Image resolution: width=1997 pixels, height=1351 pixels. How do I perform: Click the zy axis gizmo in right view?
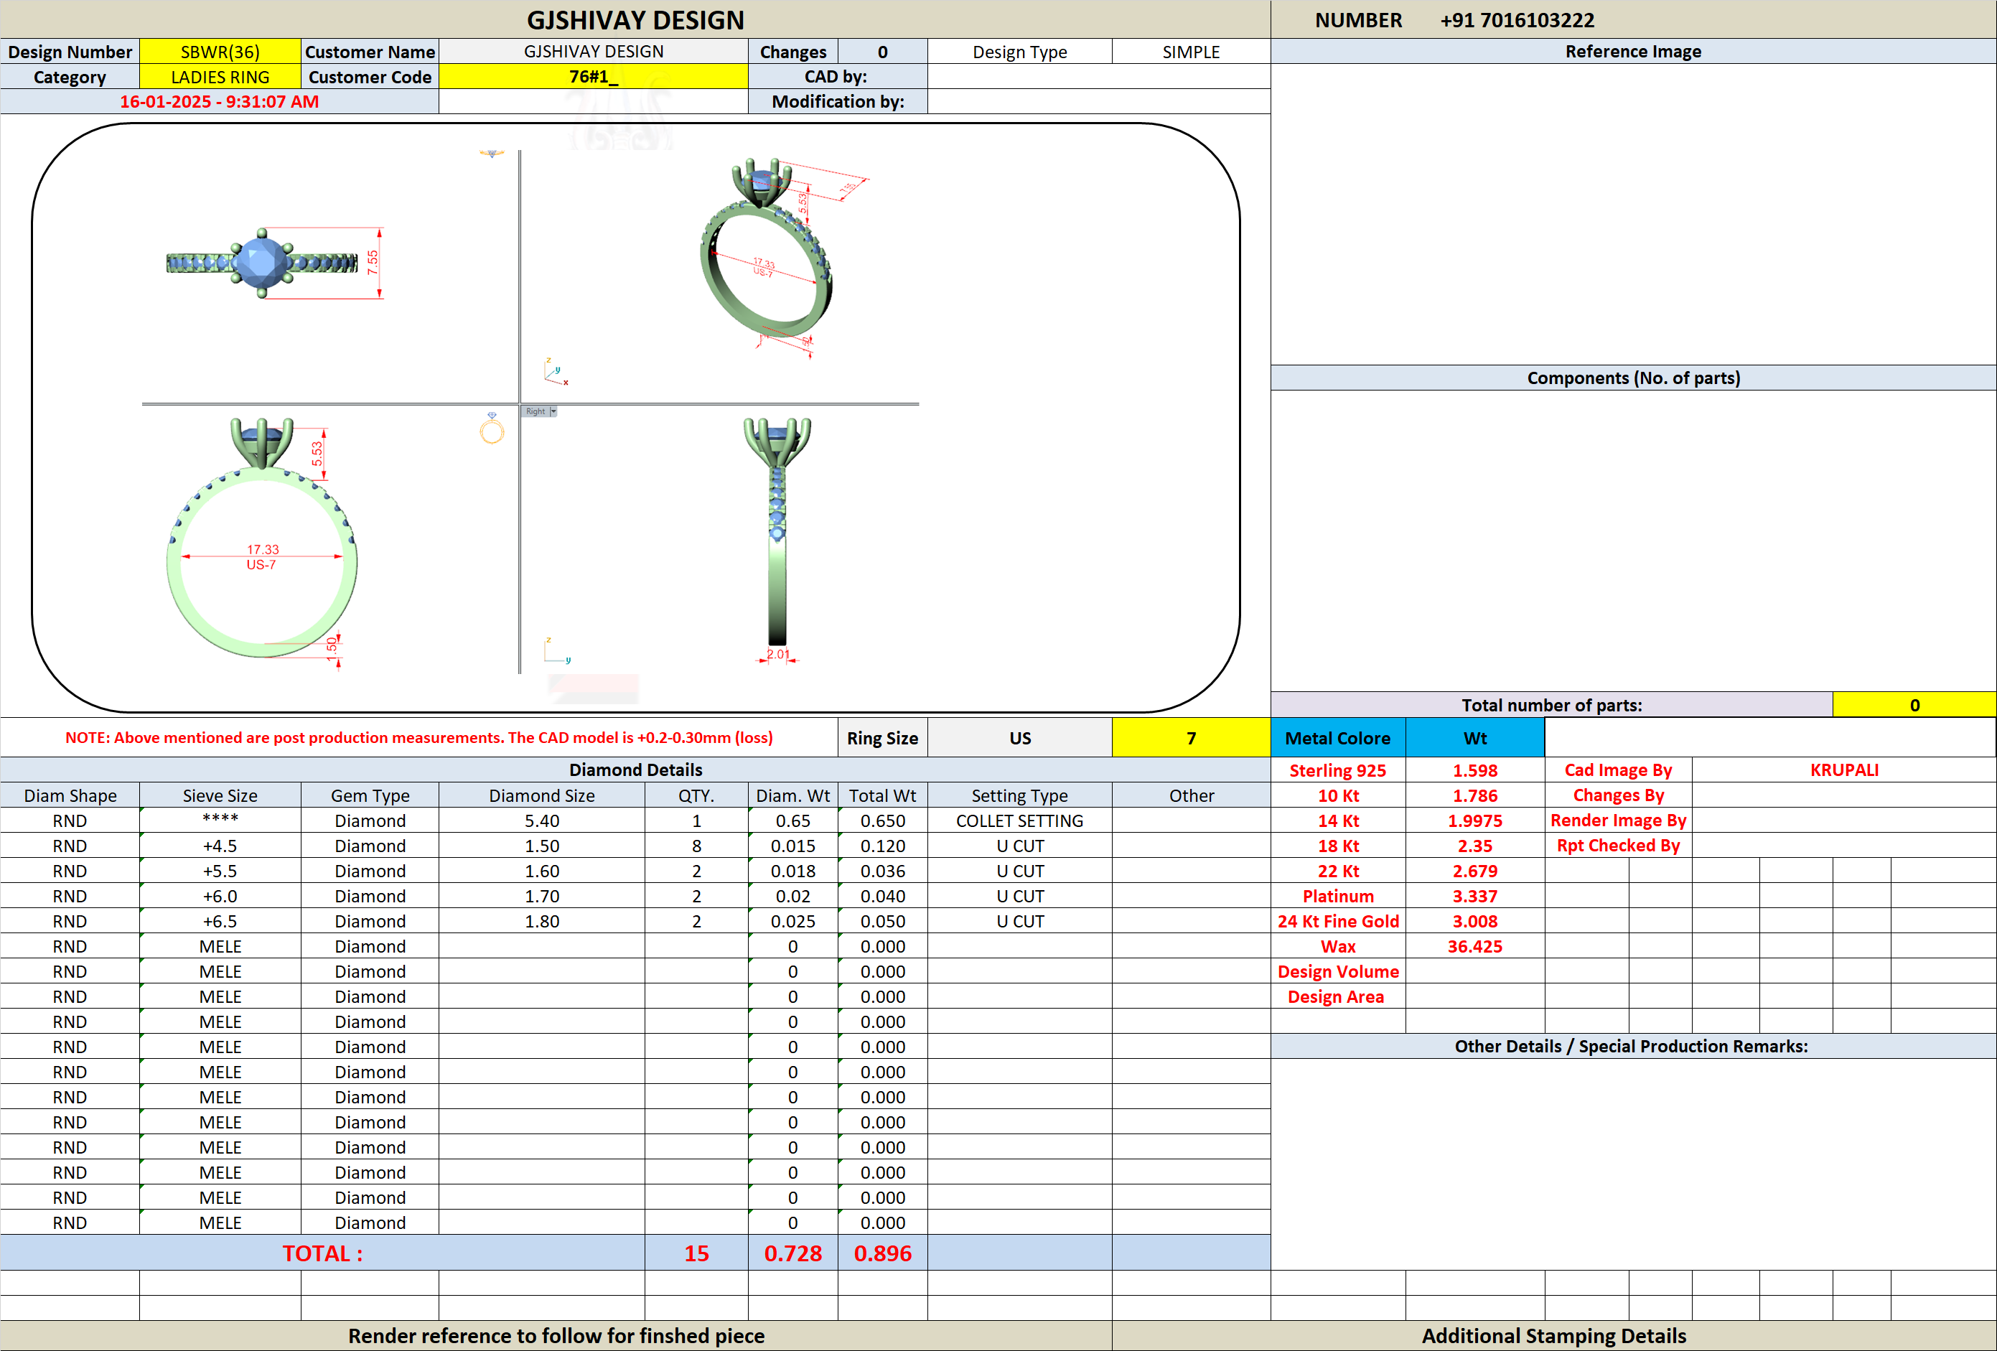pyautogui.click(x=557, y=650)
